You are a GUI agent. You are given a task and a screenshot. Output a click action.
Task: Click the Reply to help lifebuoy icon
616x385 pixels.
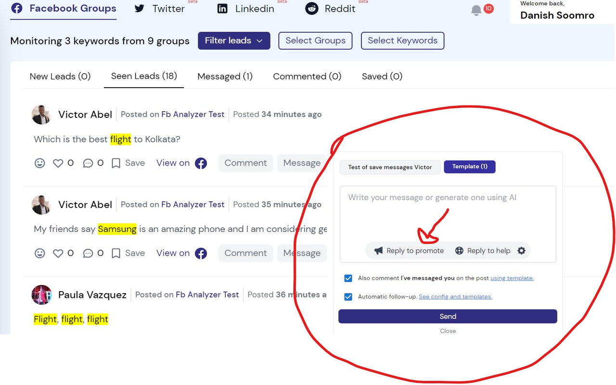coord(459,251)
